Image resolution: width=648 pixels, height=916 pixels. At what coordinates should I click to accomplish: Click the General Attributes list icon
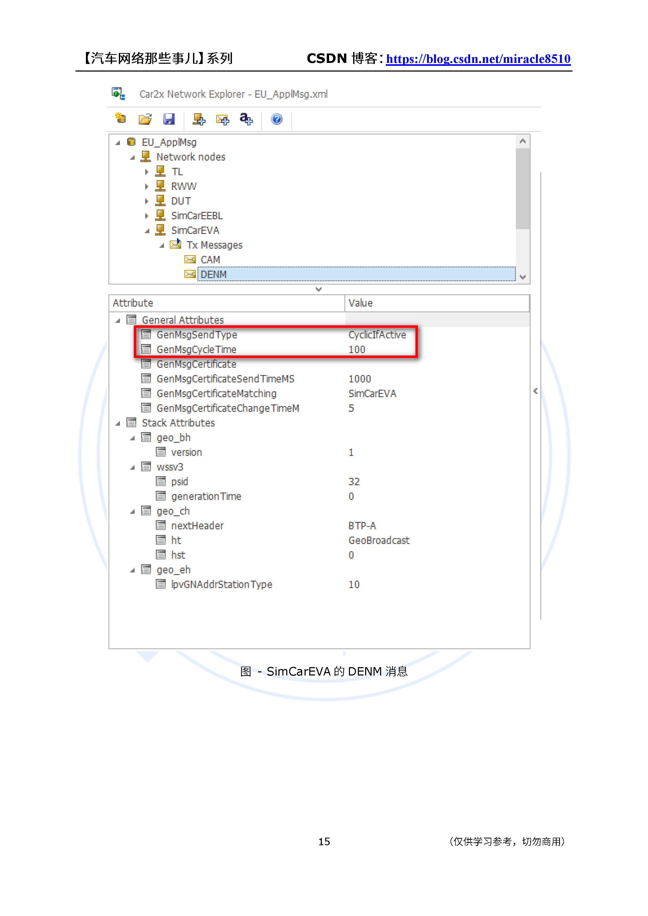(x=131, y=320)
